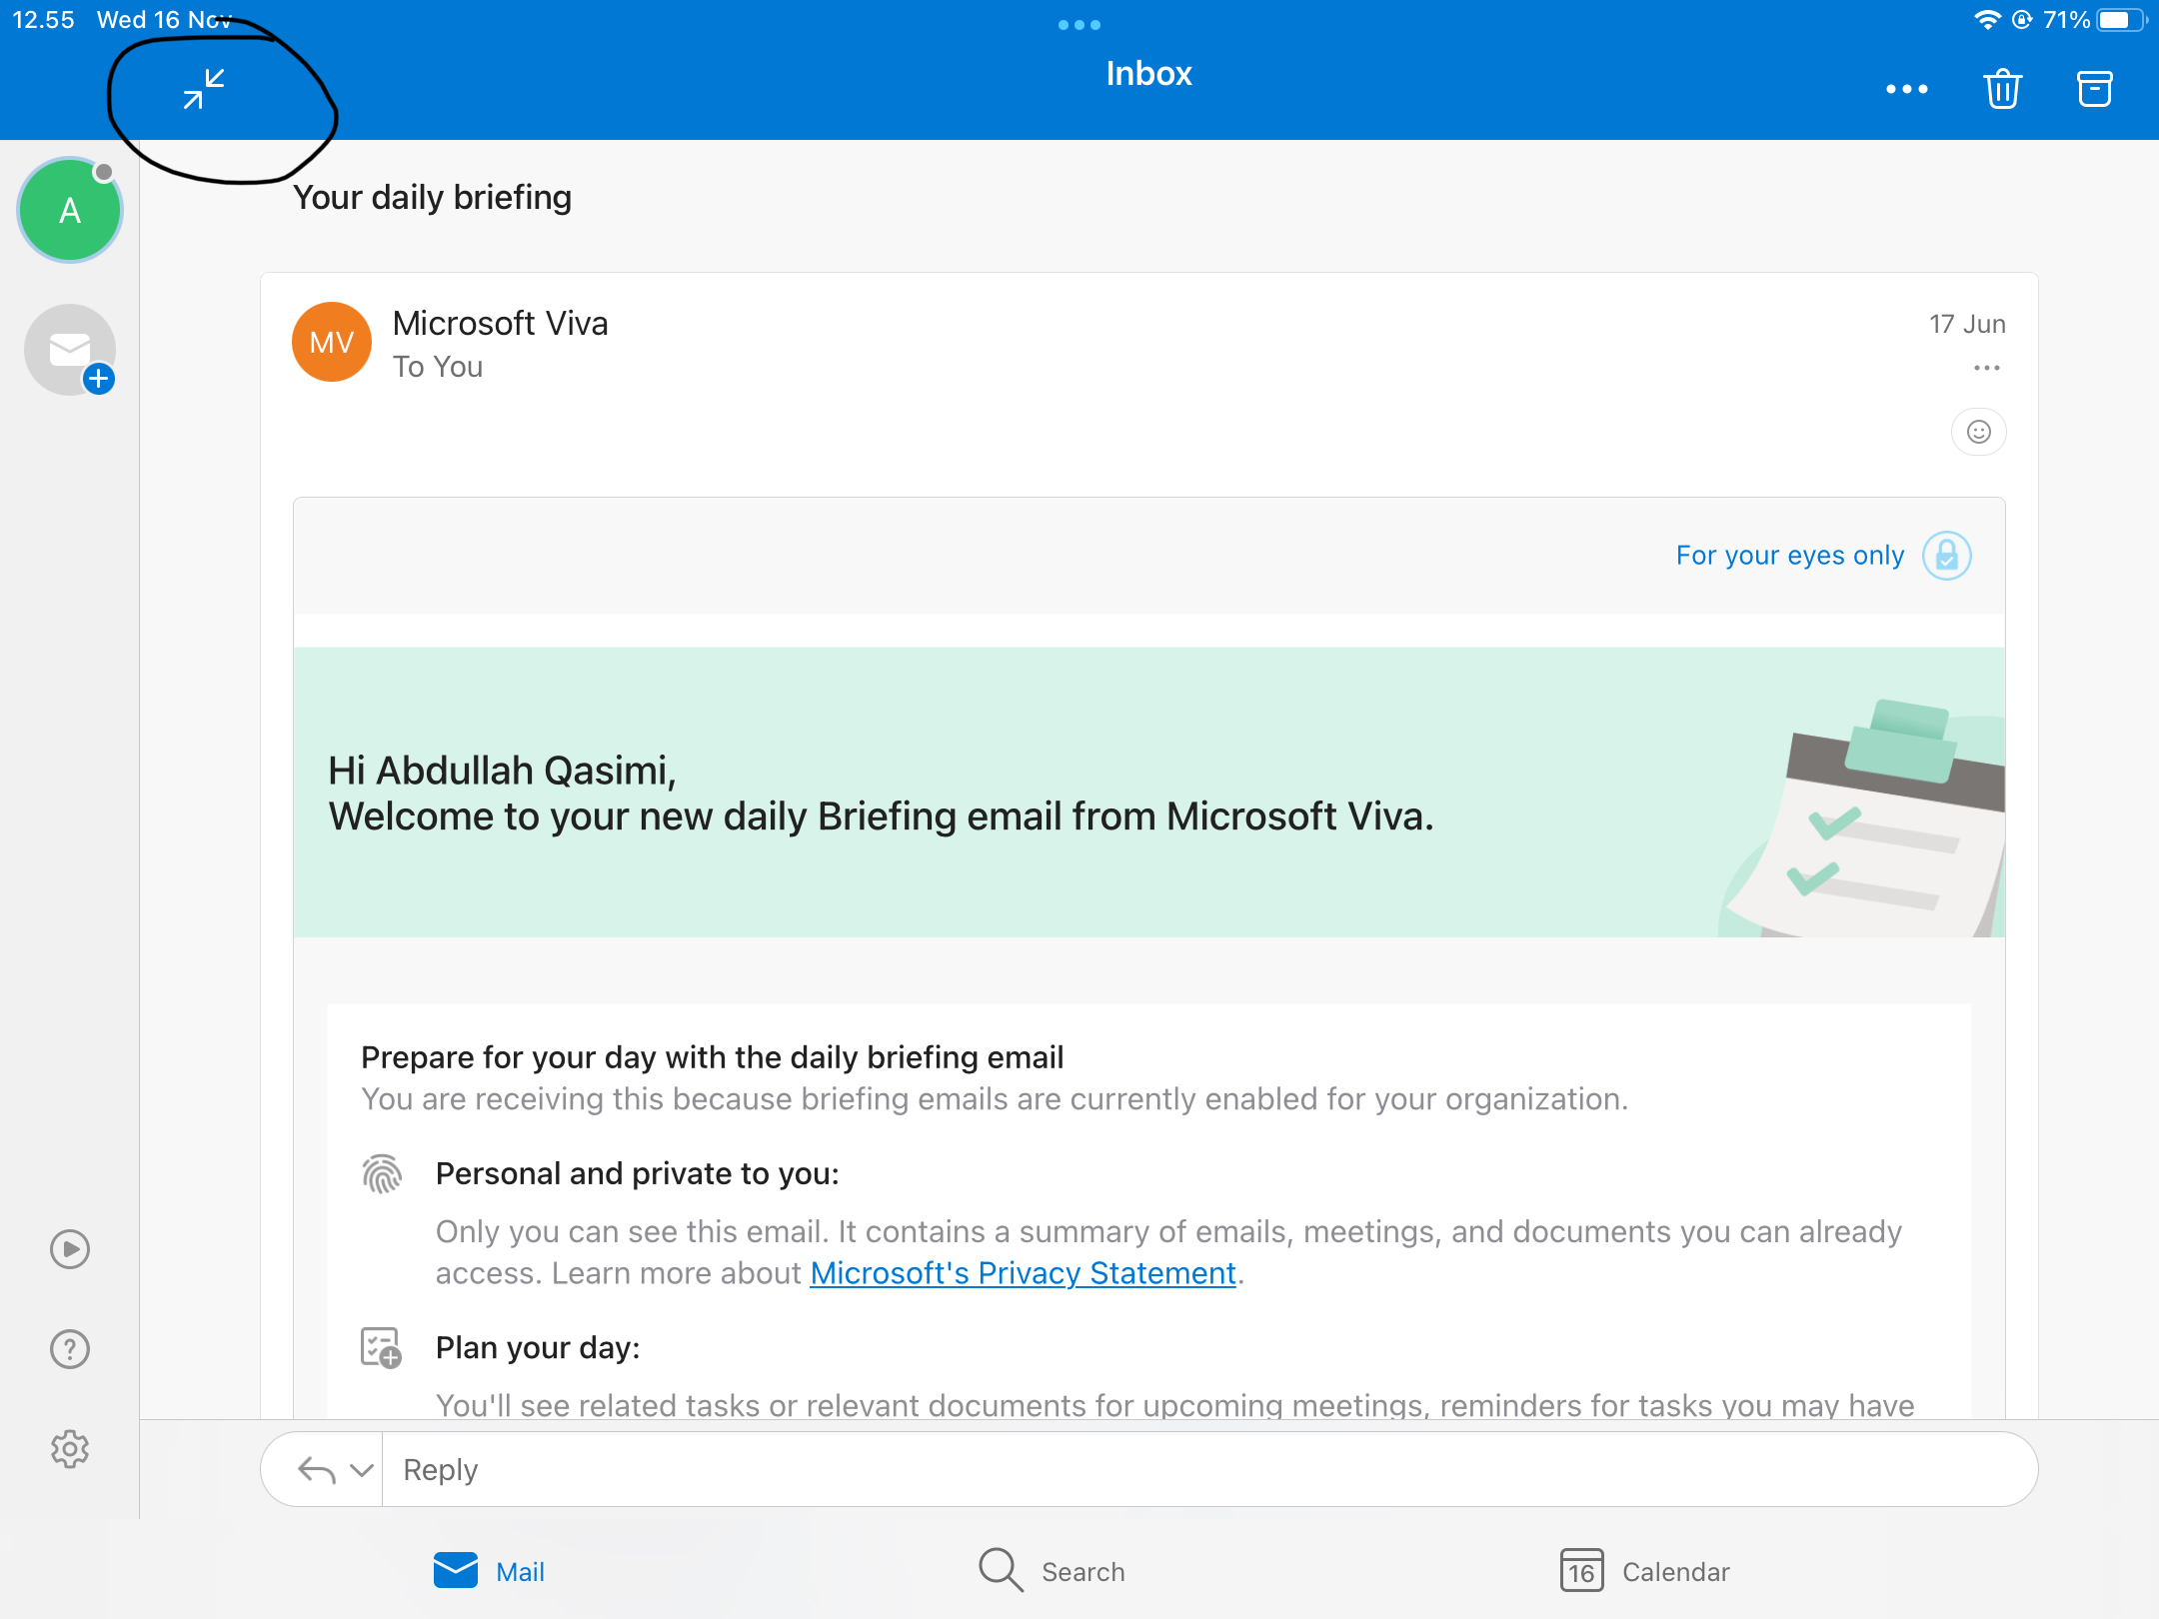Tap the Inbox title

coord(1148,74)
